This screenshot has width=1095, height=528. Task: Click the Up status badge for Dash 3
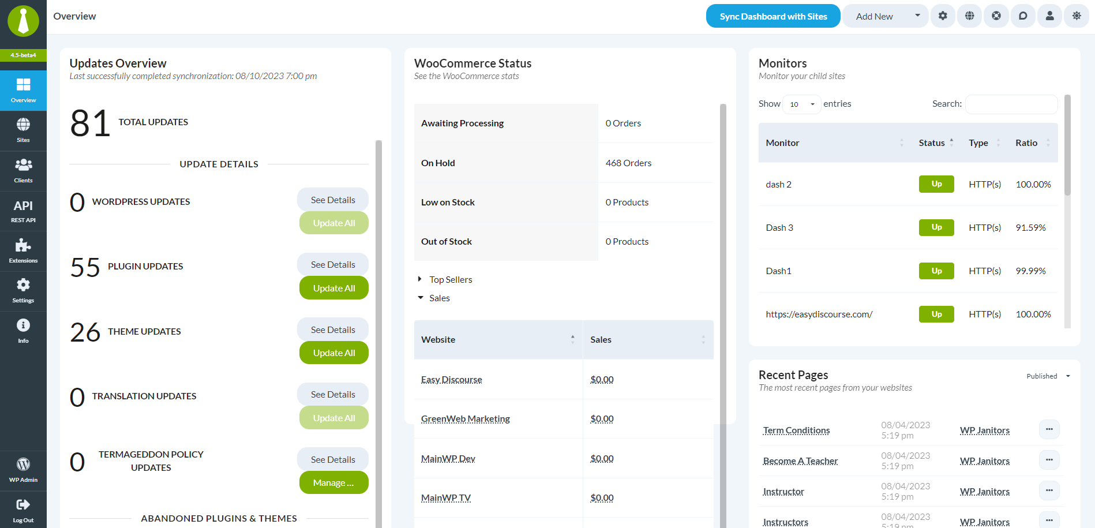coord(936,227)
